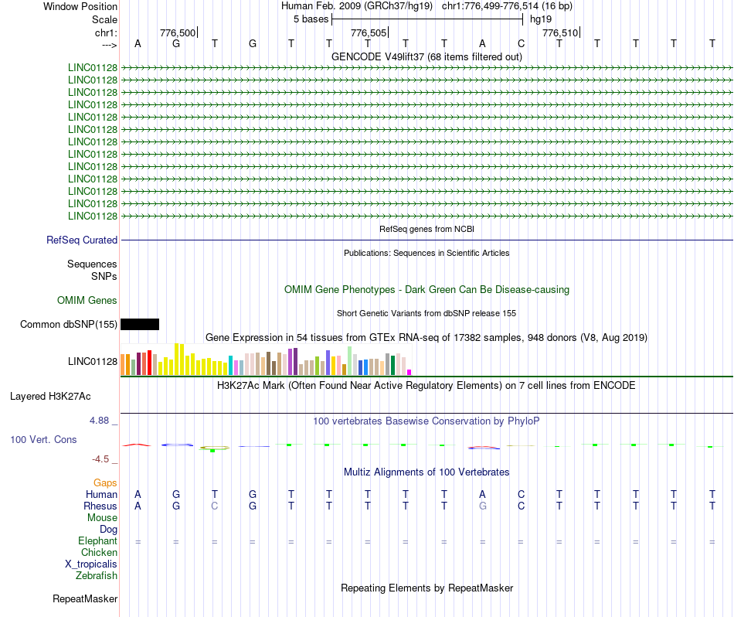Click the lighter G mismatch base in Rhesus row
The height and width of the screenshot is (617, 734).
click(x=483, y=506)
